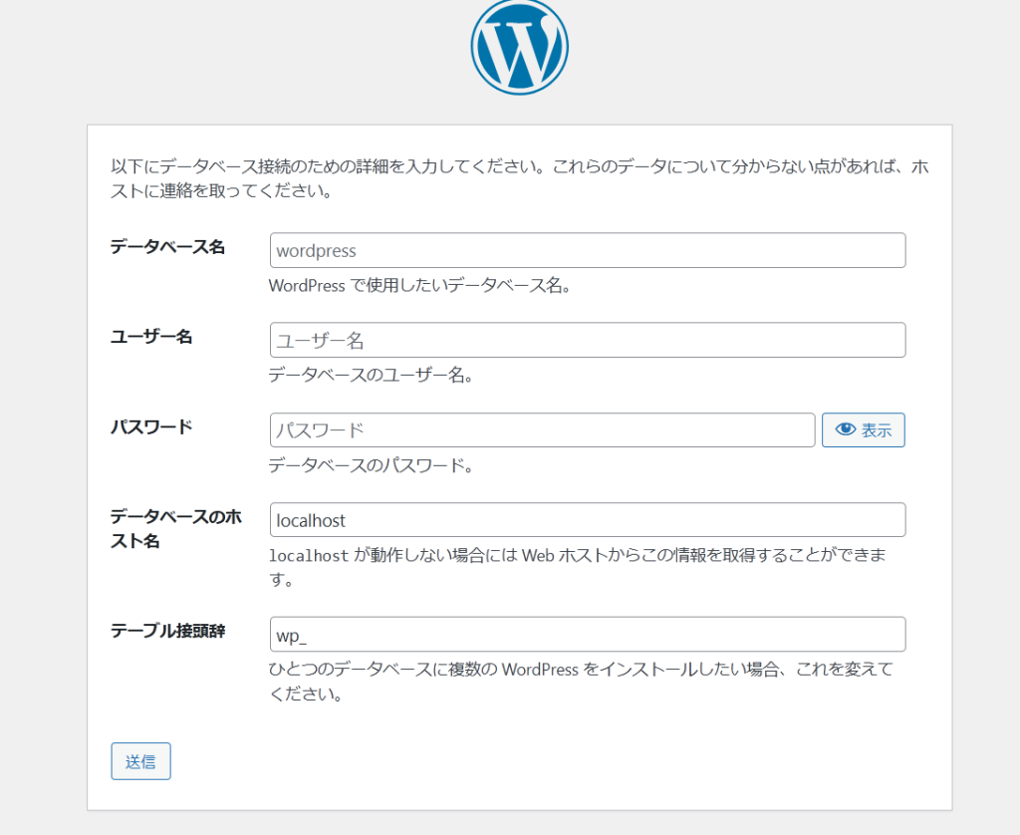
Task: Focus the データベース名 input field
Action: click(587, 251)
